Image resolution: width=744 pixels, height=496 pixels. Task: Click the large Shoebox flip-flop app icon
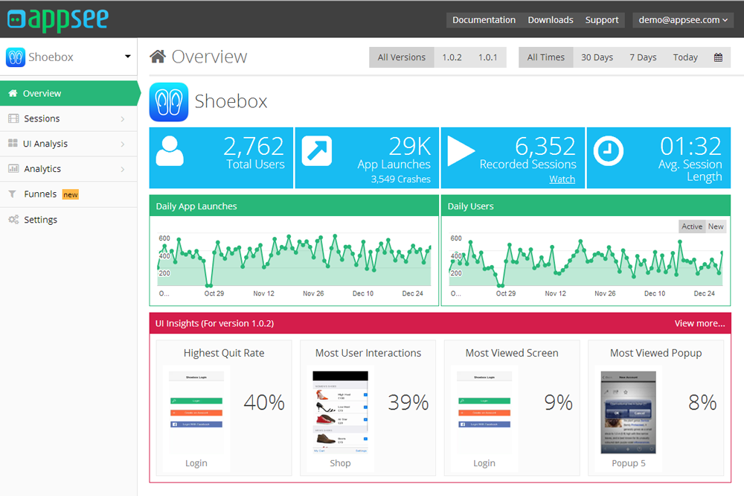pos(168,102)
